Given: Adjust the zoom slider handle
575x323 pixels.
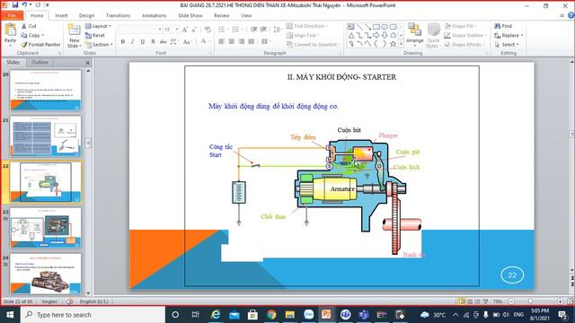Looking at the screenshot, I should [x=531, y=301].
